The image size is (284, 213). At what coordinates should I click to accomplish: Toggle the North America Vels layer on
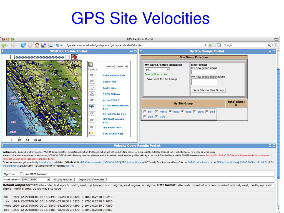point(92,75)
